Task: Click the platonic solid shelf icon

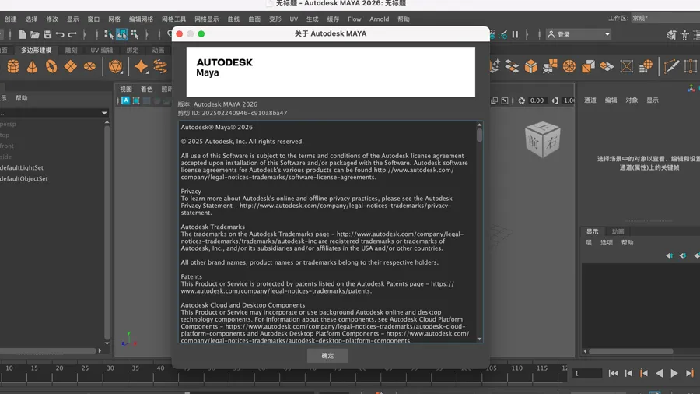Action: click(115, 67)
